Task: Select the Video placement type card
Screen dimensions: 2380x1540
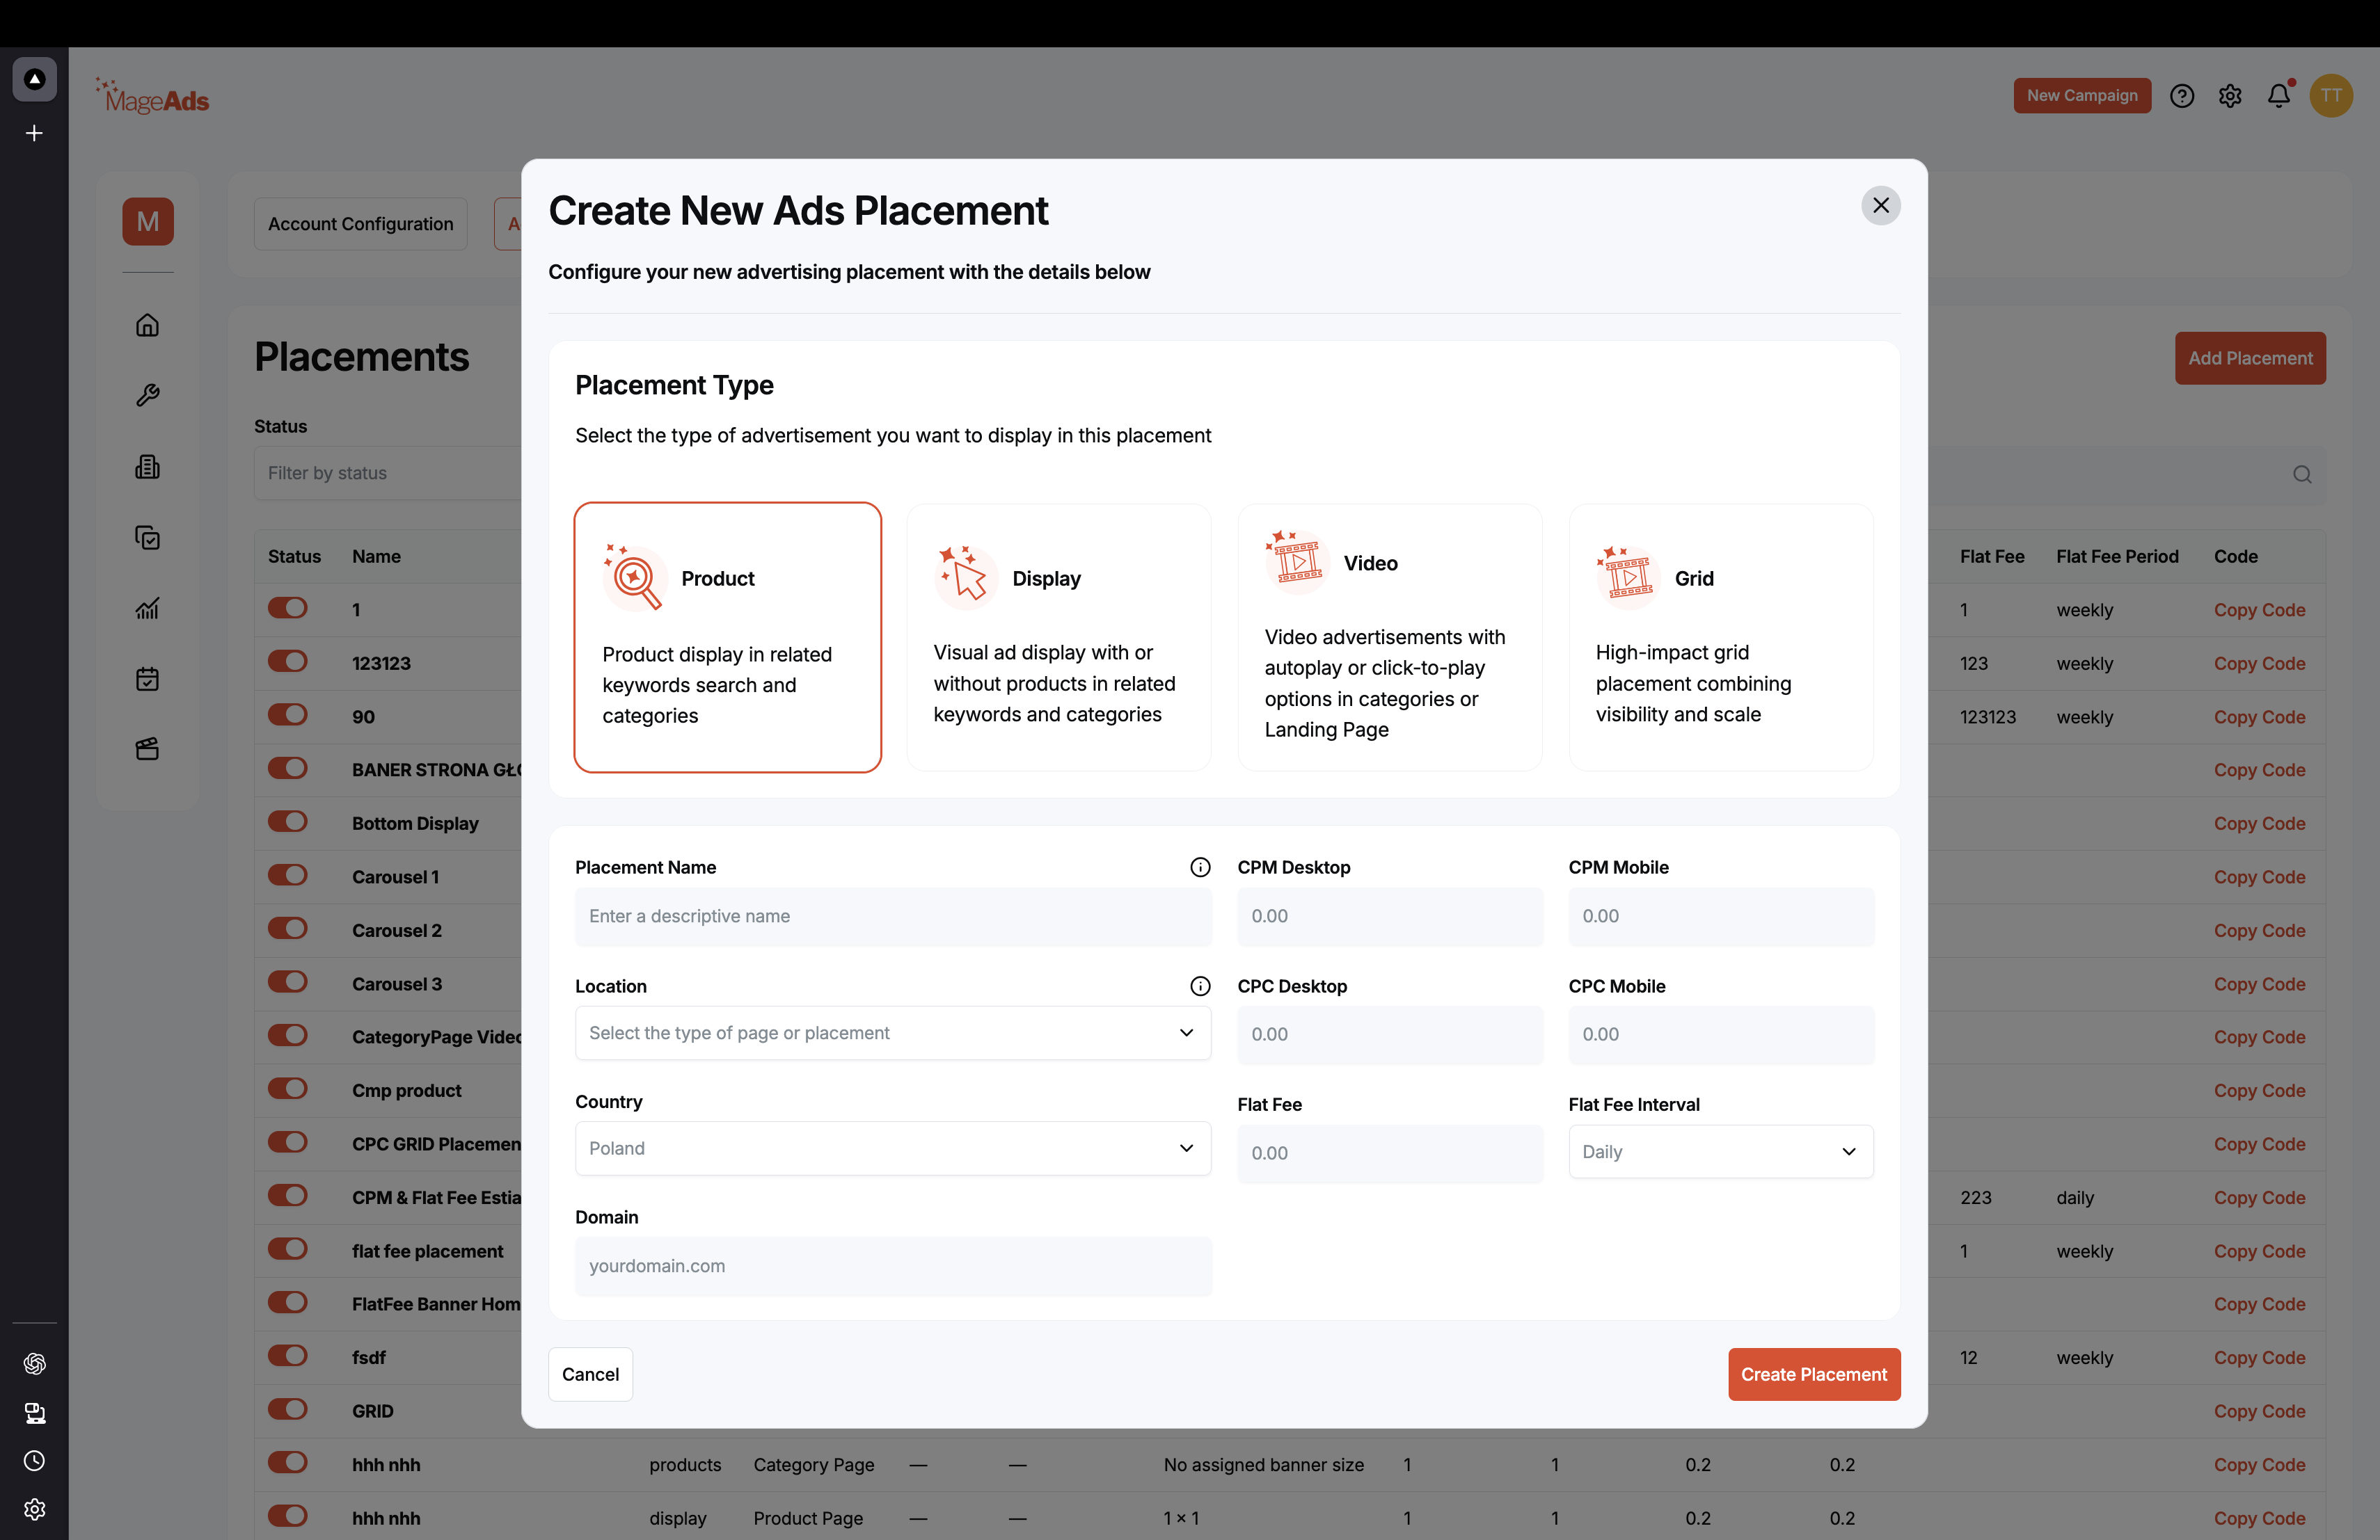Action: (1390, 638)
